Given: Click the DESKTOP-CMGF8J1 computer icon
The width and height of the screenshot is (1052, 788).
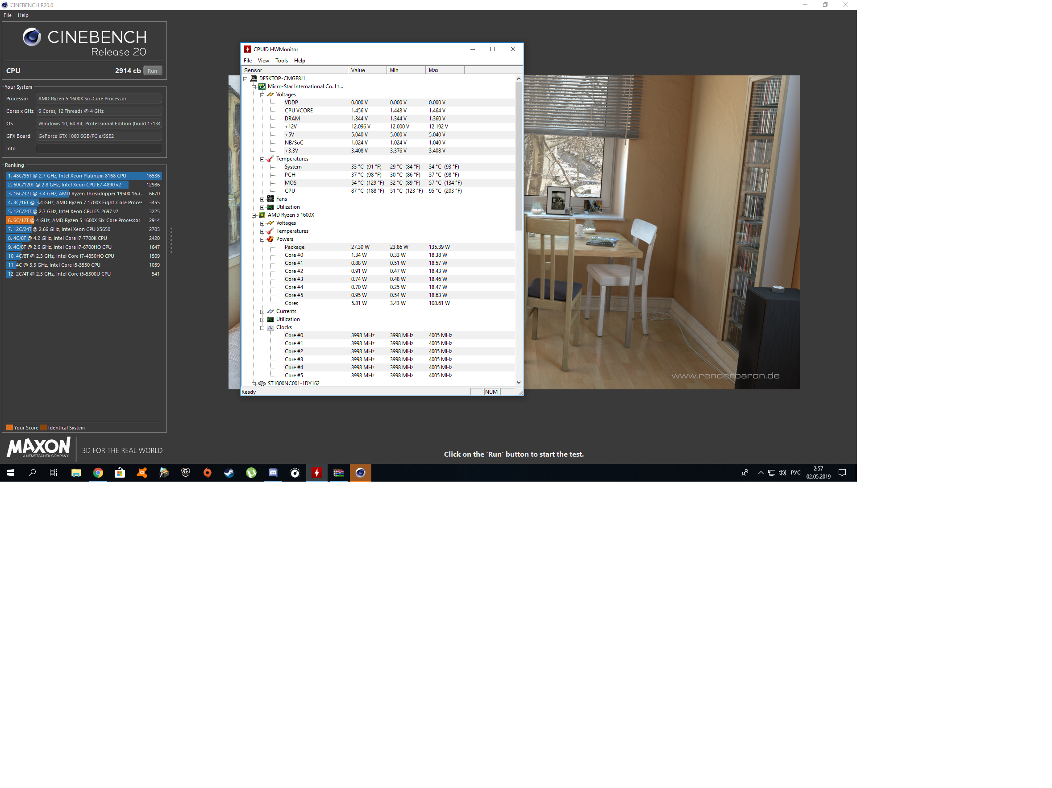Looking at the screenshot, I should click(x=254, y=79).
